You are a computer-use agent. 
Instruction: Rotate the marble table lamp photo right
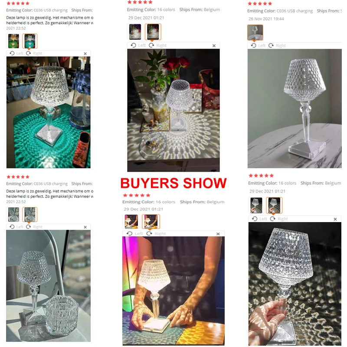pyautogui.click(x=277, y=46)
